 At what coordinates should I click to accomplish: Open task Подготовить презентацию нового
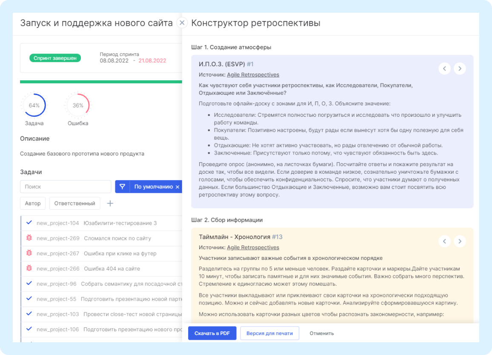pyautogui.click(x=133, y=330)
